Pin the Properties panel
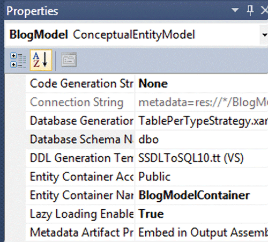Image resolution: width=268 pixels, height=242 pixels. (x=250, y=10)
